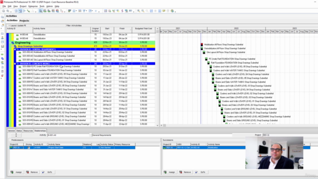The image size is (318, 179).
Task: Click the Filter funnel toolbar icon
Action: (84, 11)
